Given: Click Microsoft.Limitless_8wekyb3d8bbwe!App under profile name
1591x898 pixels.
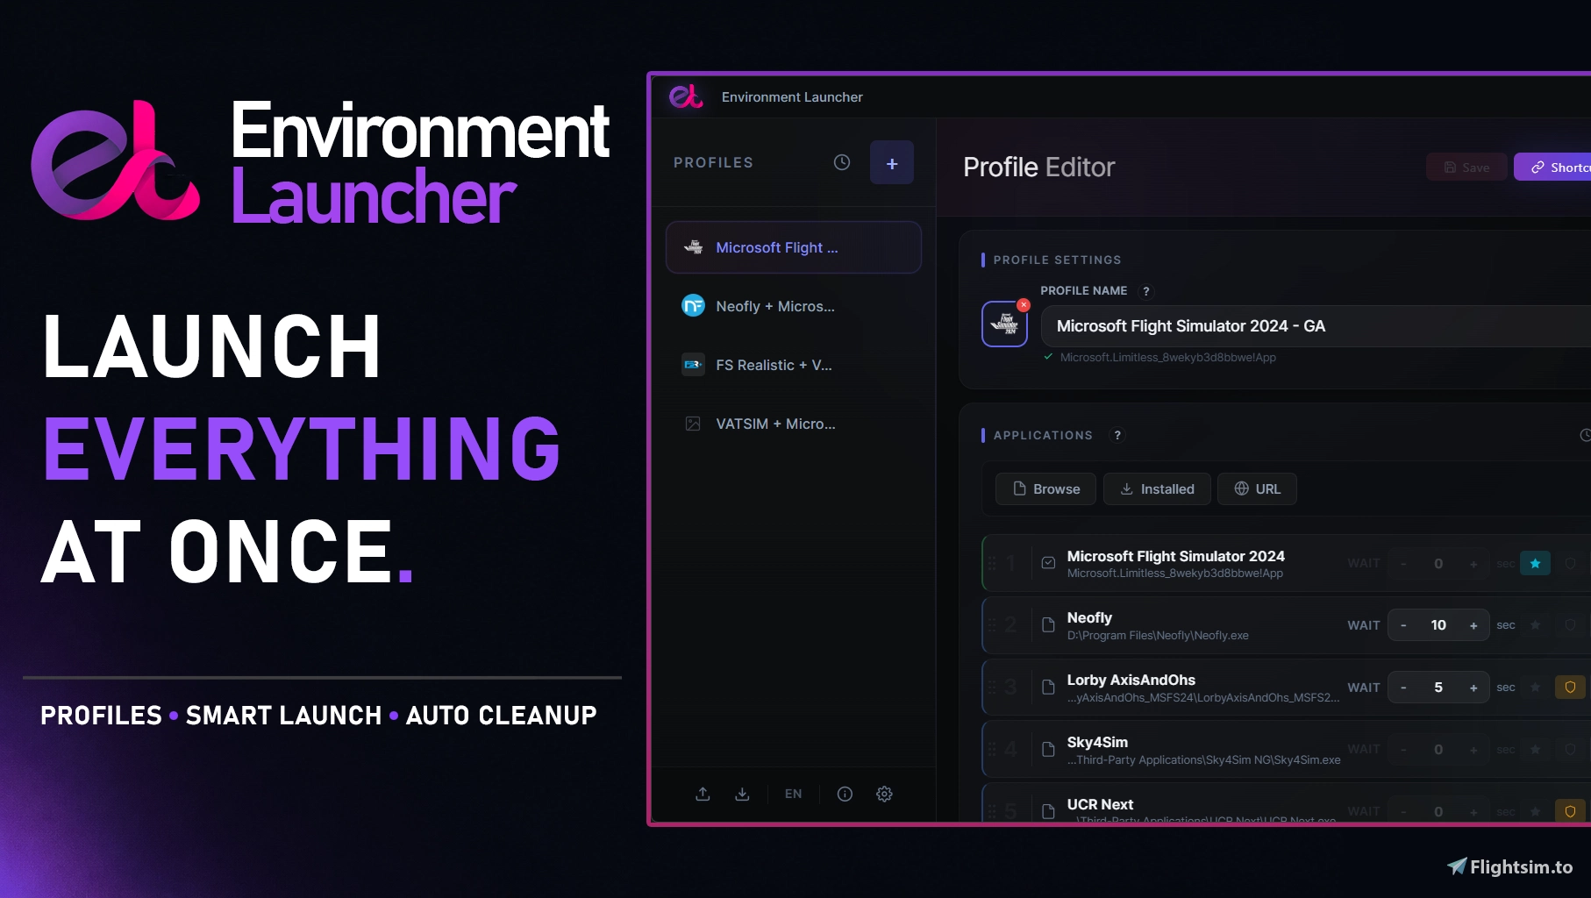Looking at the screenshot, I should click(1167, 358).
